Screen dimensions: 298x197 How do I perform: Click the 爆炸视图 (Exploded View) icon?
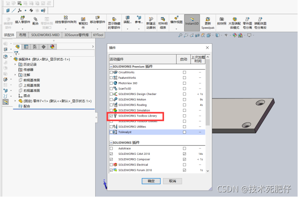(x=177, y=18)
